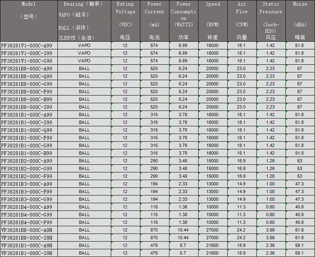Select the static pressure for PF38281B1-000C-H99
The width and height of the screenshot is (315, 257).
coord(271,153)
